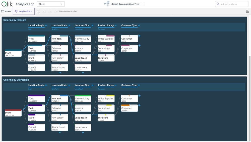This screenshot has width=251, height=142.
Task: Select the Technology node in bottom tree
Action: pos(106,108)
